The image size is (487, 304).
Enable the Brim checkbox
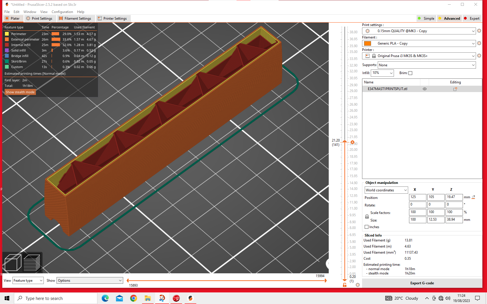pyautogui.click(x=410, y=73)
